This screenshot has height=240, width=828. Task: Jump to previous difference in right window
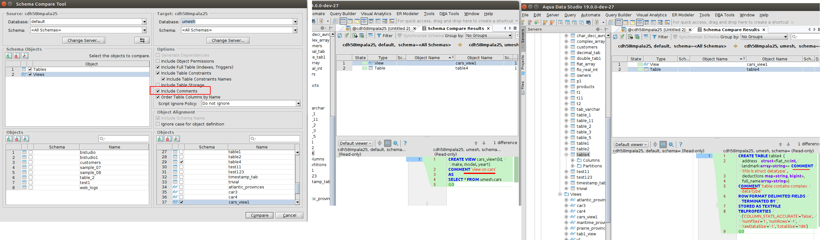point(780,145)
